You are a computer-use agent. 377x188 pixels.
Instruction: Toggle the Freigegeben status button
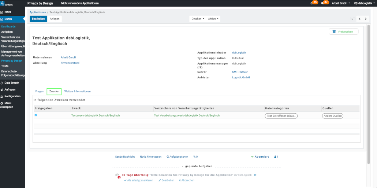point(343,32)
